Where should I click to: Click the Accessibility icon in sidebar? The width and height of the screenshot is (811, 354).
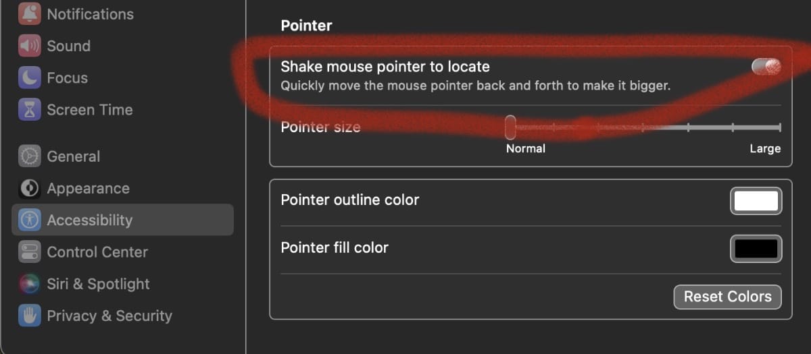pos(29,220)
